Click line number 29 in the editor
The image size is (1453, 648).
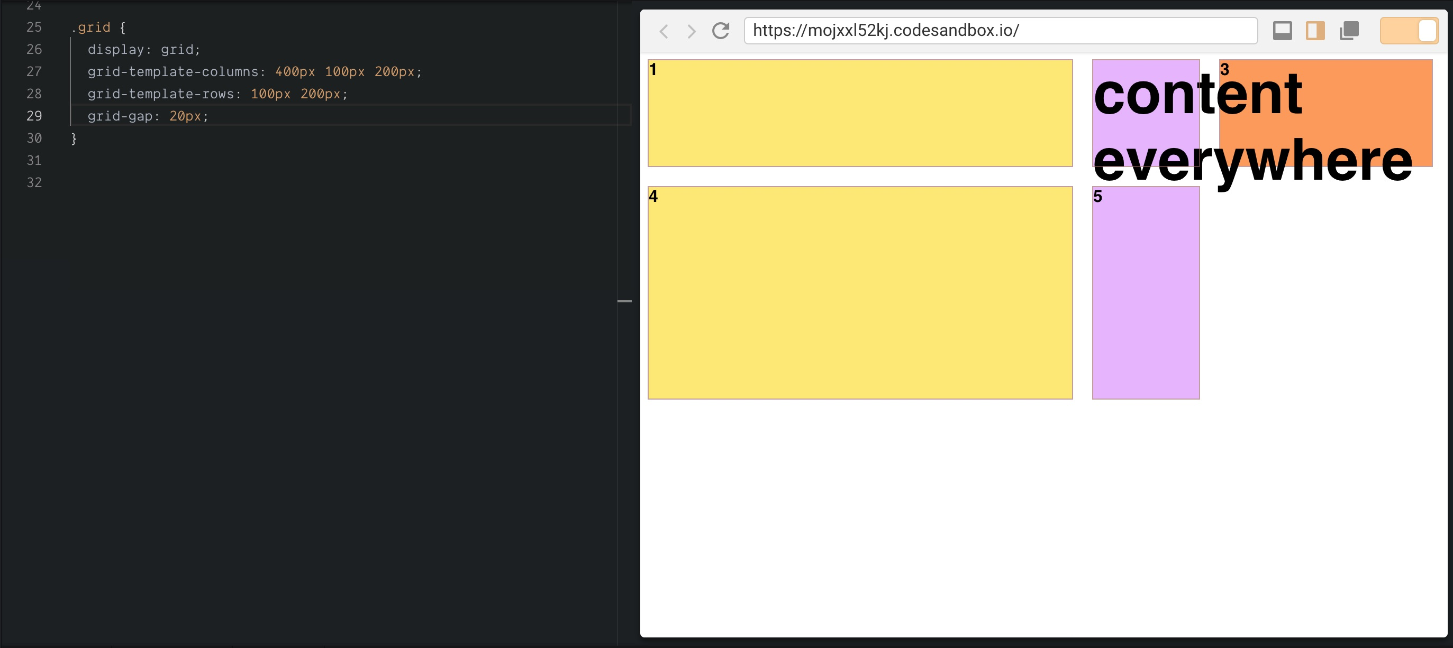[34, 116]
